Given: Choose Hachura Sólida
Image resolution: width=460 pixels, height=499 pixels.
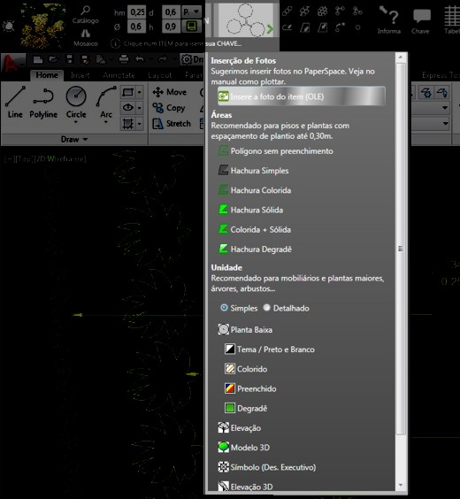Looking at the screenshot, I should (x=250, y=210).
